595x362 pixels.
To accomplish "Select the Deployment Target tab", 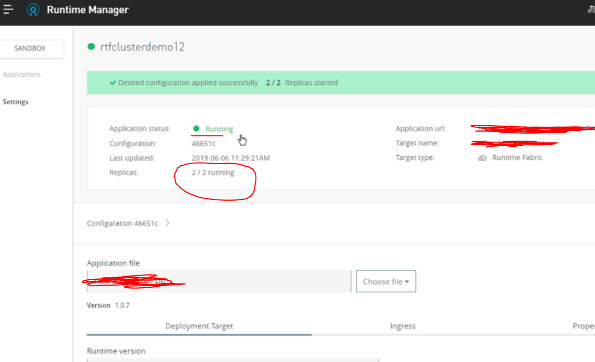I will 199,326.
